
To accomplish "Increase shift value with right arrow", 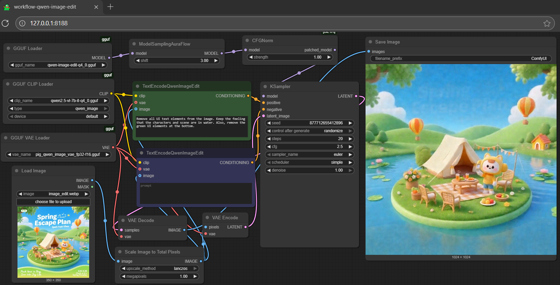I will 216,61.
